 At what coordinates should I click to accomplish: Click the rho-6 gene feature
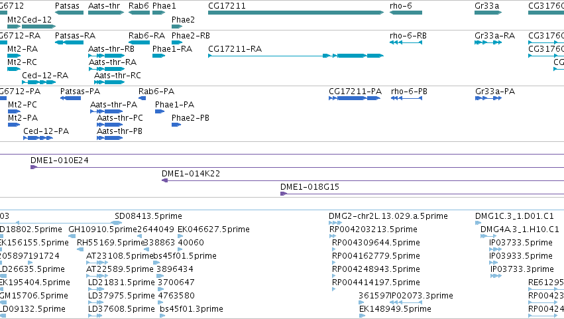point(406,13)
